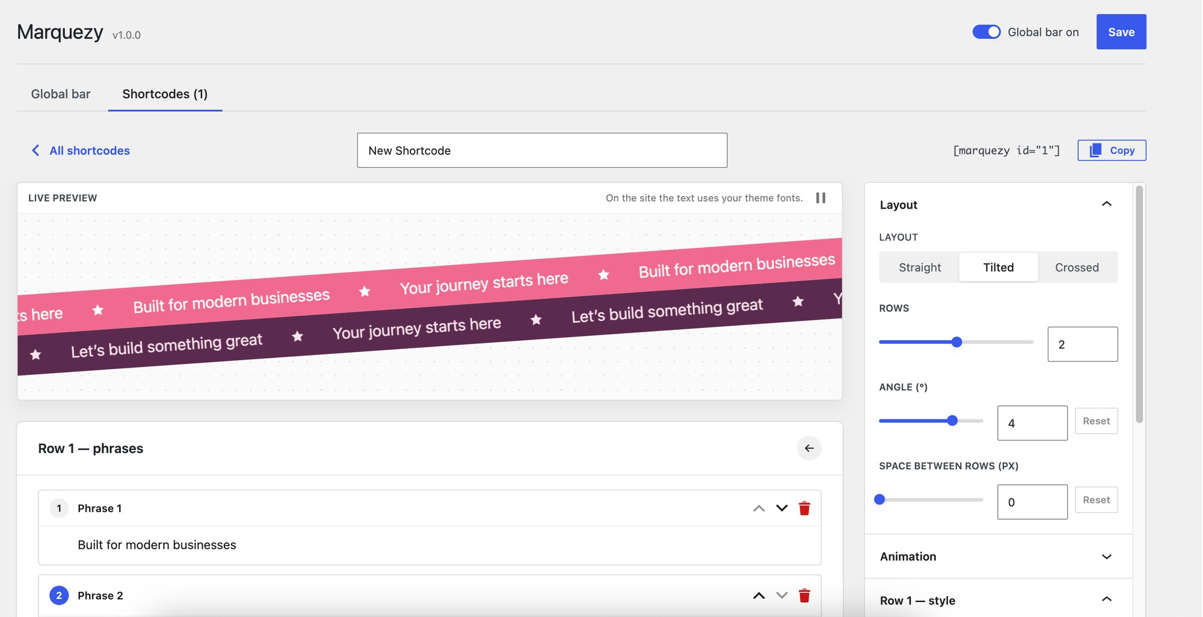Select the Tilted layout option
The height and width of the screenshot is (617, 1203).
click(998, 267)
